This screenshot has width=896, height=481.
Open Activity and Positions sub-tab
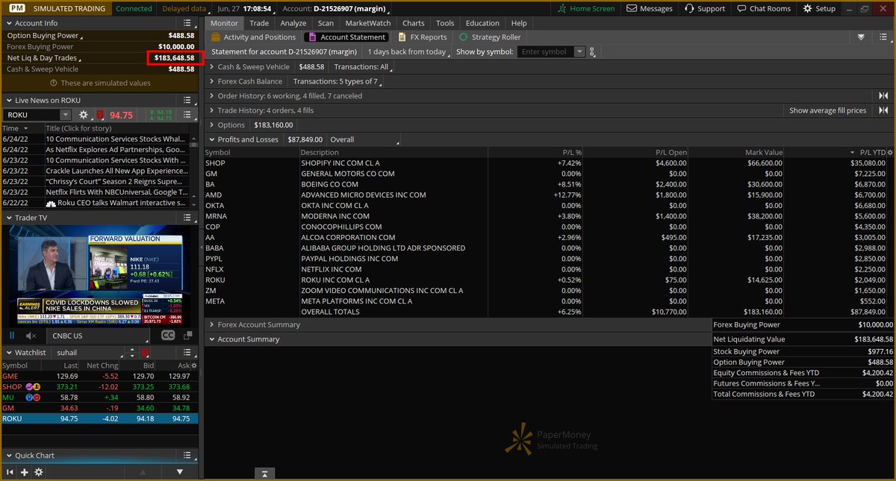(x=254, y=37)
